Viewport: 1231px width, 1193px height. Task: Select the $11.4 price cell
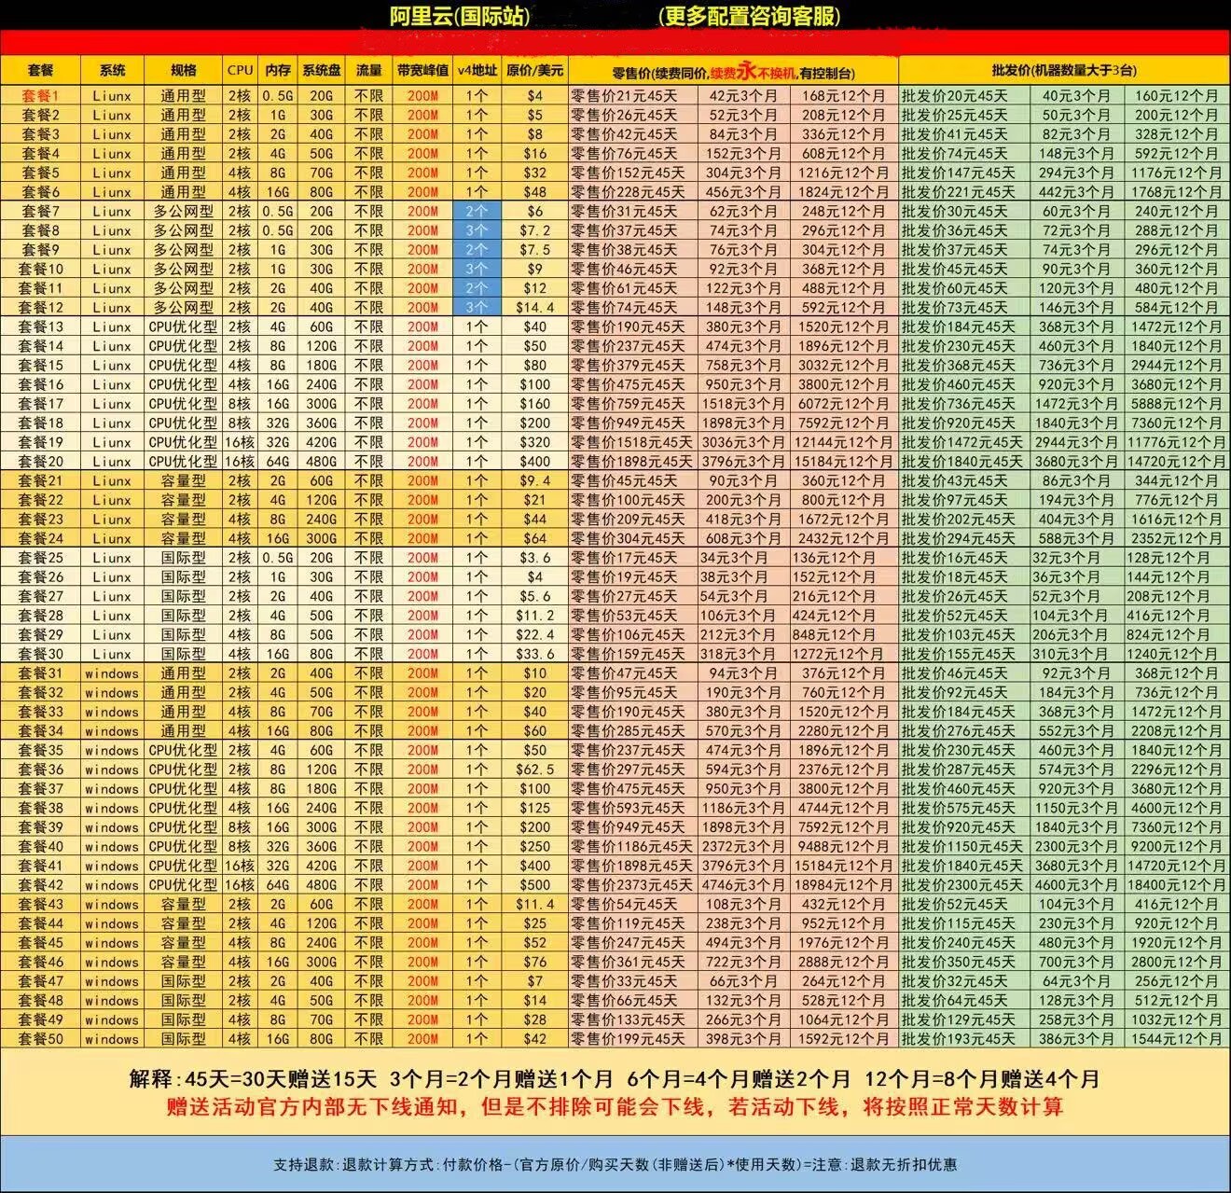pyautogui.click(x=535, y=904)
